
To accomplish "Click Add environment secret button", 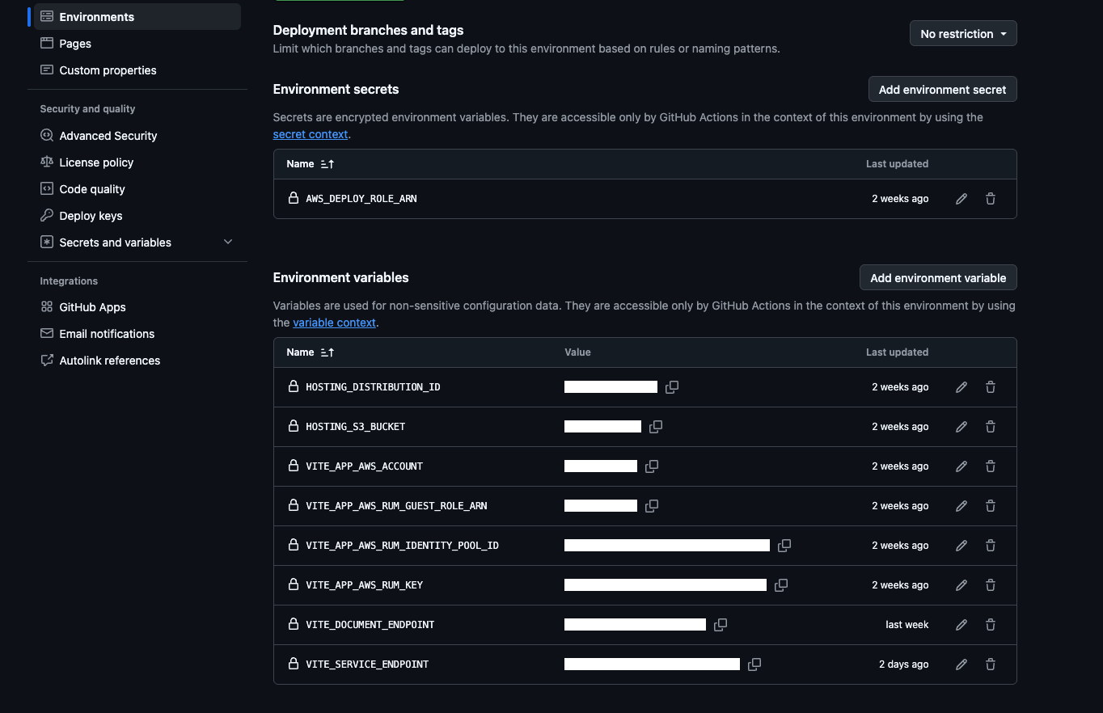I will tap(942, 90).
